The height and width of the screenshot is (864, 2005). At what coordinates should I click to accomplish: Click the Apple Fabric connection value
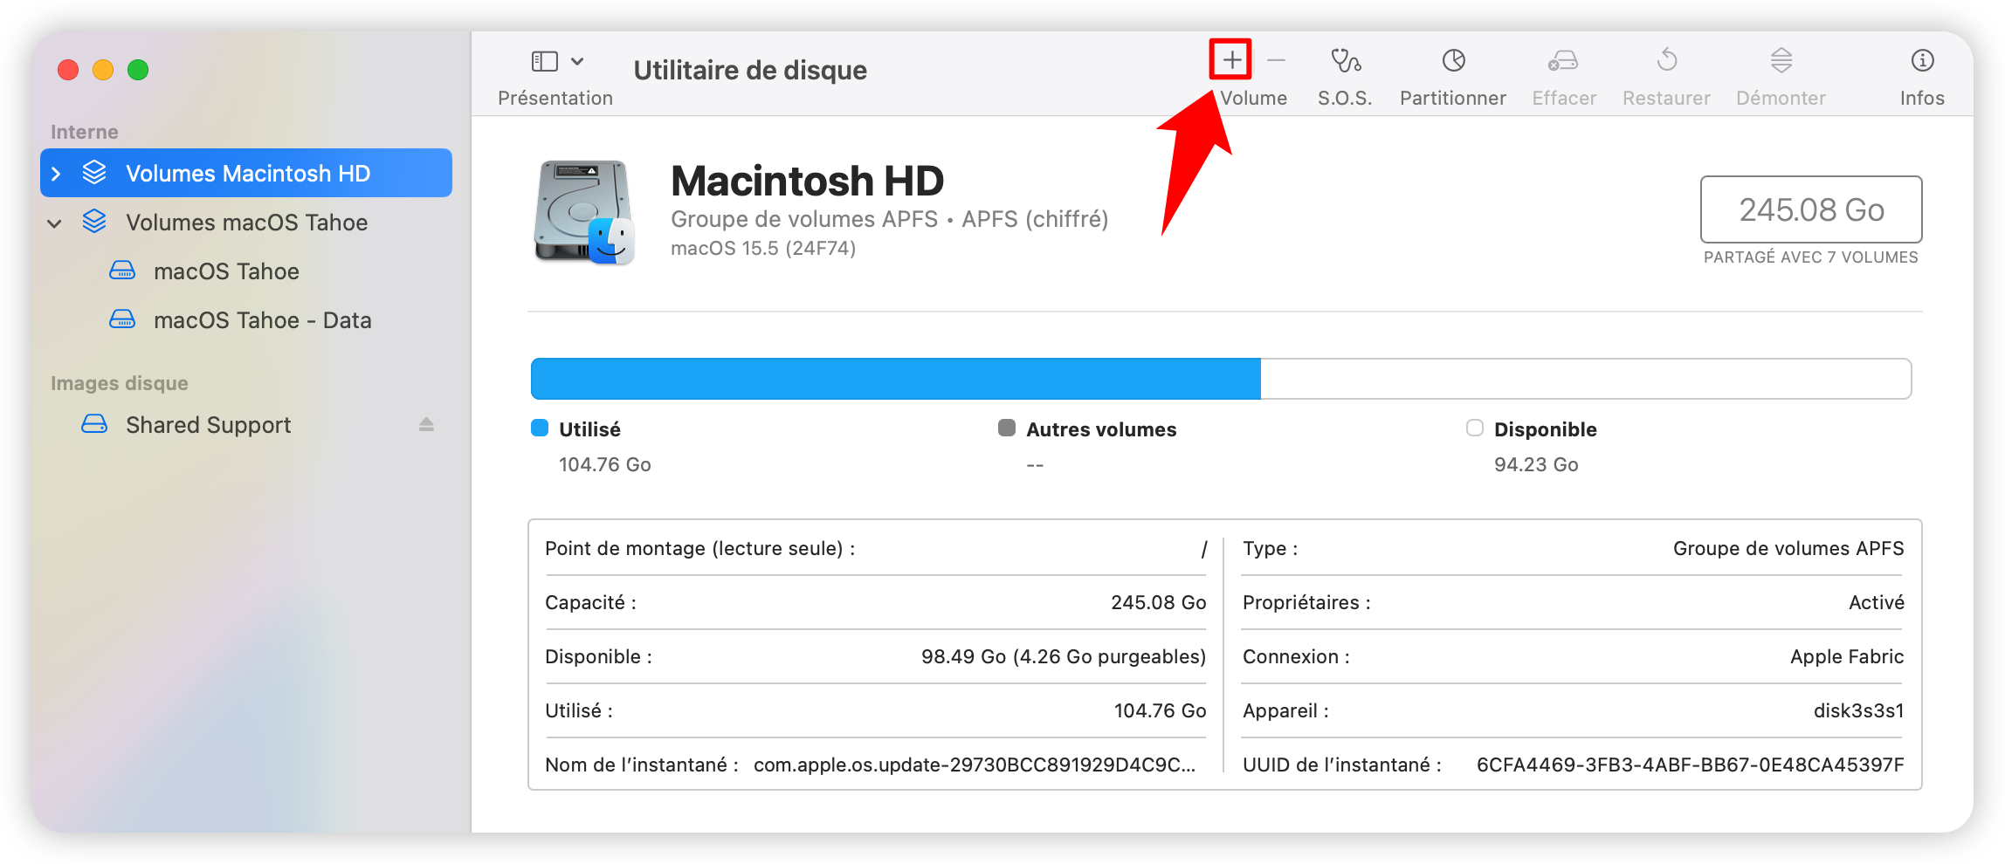[x=1847, y=657]
